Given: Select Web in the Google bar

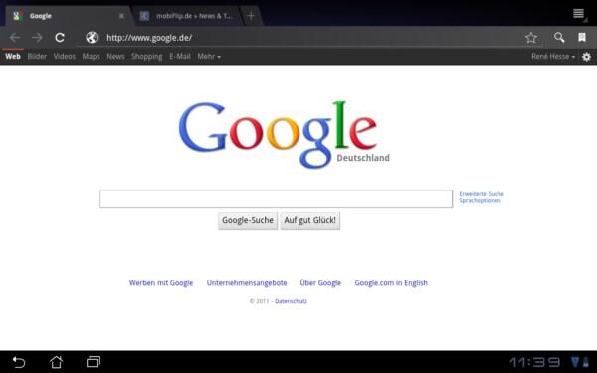Looking at the screenshot, I should click(13, 57).
